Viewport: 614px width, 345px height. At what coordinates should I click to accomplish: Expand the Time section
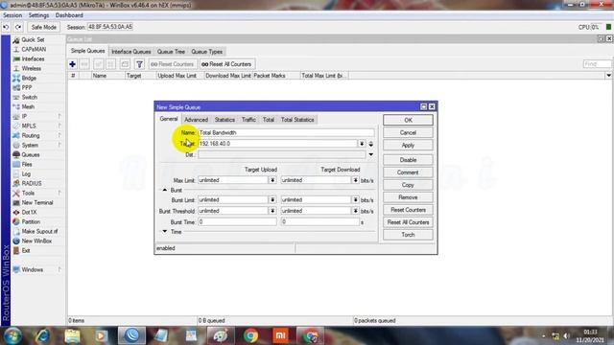165,232
